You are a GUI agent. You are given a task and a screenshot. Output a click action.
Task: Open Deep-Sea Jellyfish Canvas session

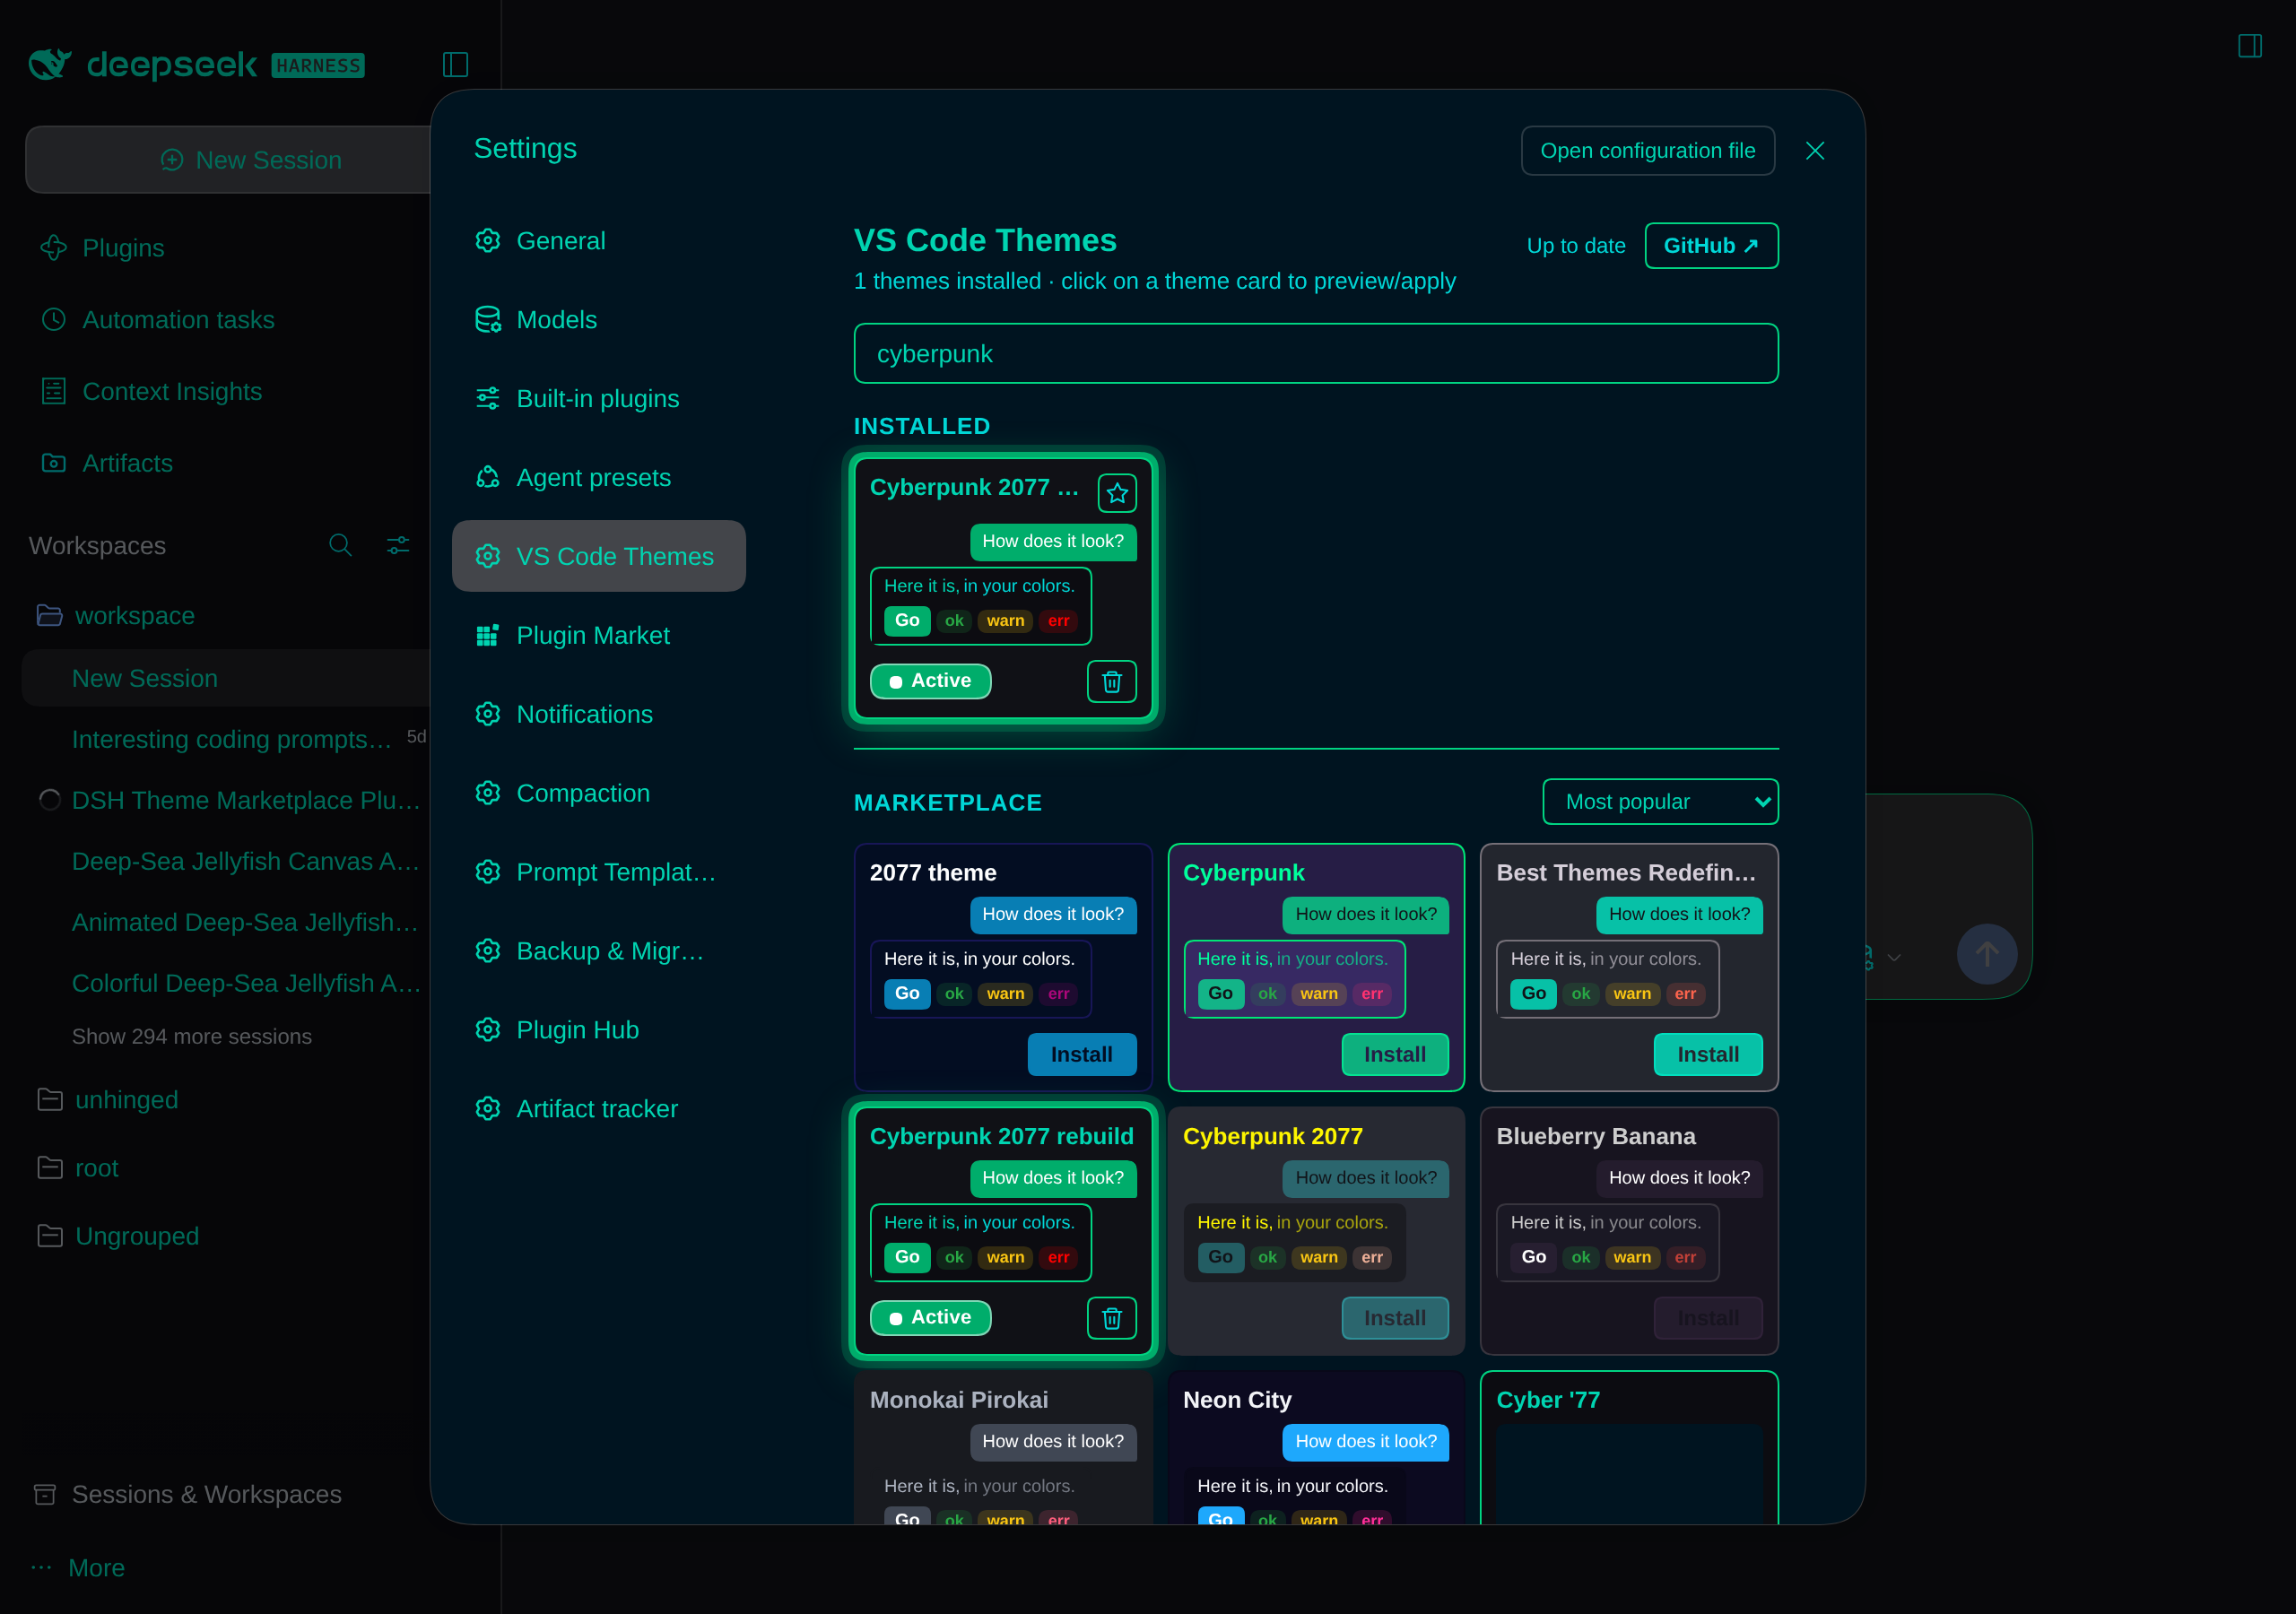(x=246, y=862)
